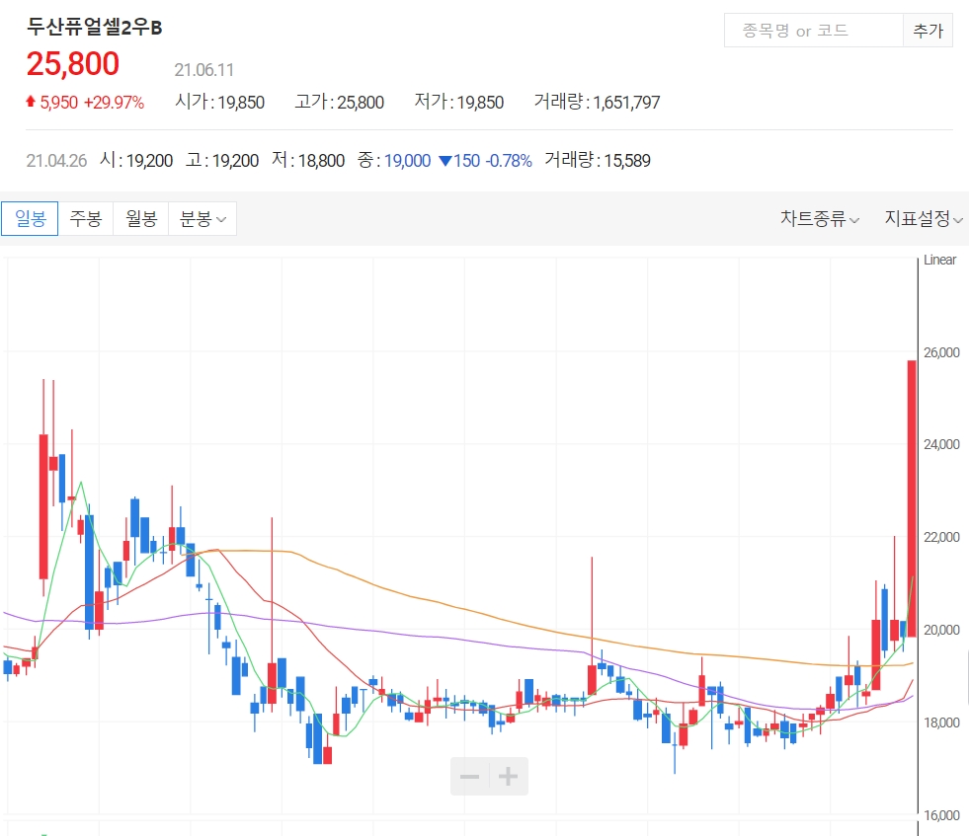Click the 저: 18,800 hover low value
Viewport: 969px width, 836px height.
click(x=308, y=161)
